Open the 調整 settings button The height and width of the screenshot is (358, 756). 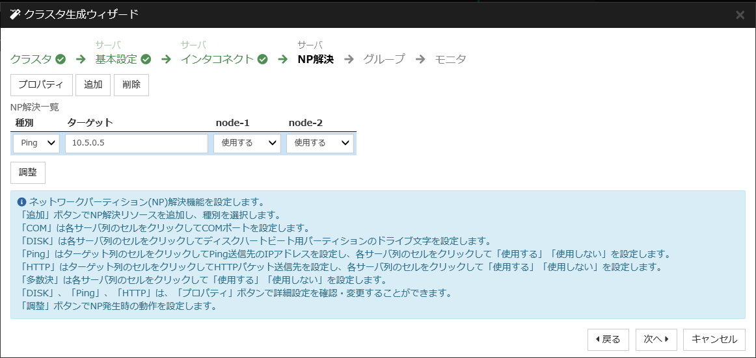[x=28, y=173]
